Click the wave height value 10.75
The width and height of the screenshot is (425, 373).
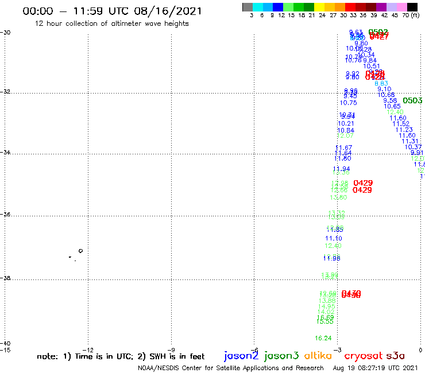click(349, 103)
